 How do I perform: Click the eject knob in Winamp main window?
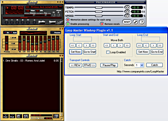34,23
